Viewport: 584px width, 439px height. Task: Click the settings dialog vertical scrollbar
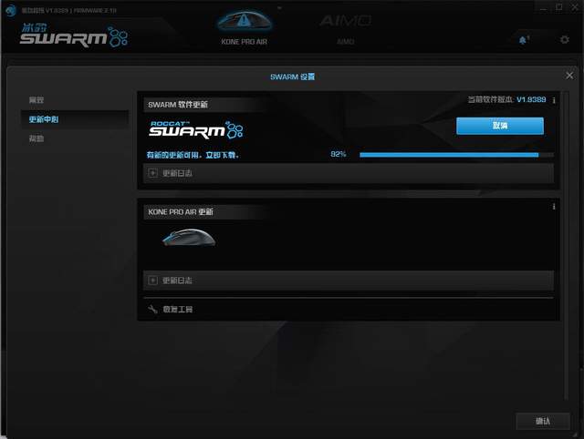pos(566,245)
